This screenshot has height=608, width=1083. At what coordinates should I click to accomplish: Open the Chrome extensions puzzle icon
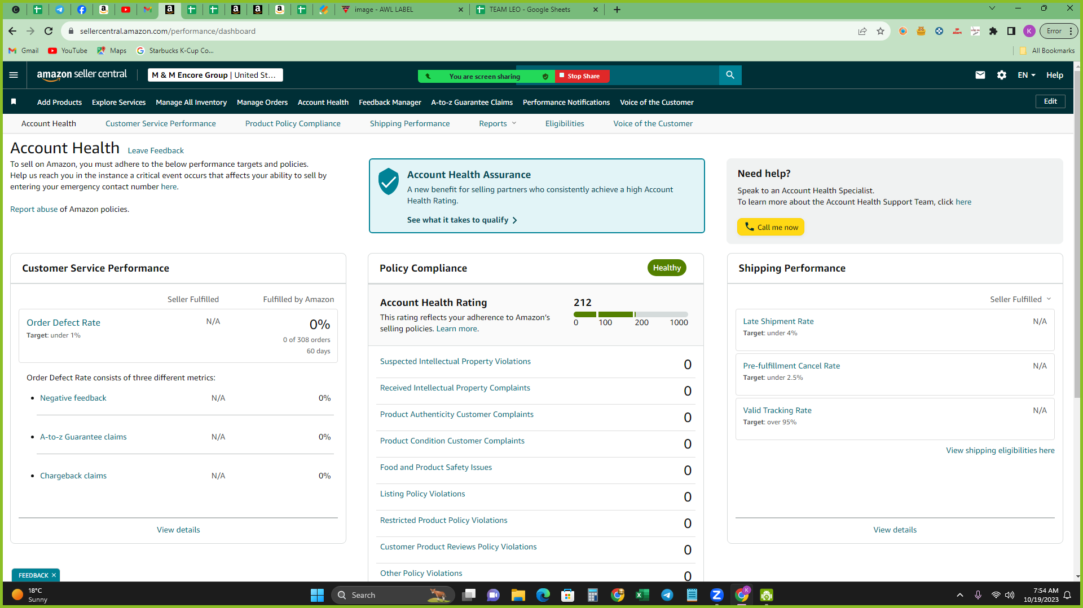tap(993, 31)
